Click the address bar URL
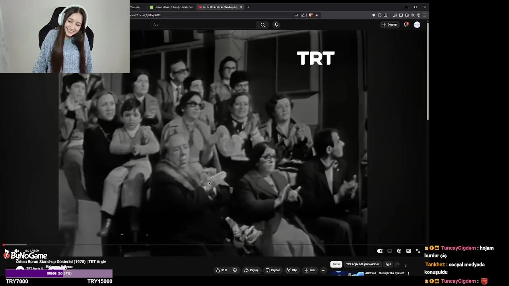Viewport: 509px width, 286px height. click(146, 15)
